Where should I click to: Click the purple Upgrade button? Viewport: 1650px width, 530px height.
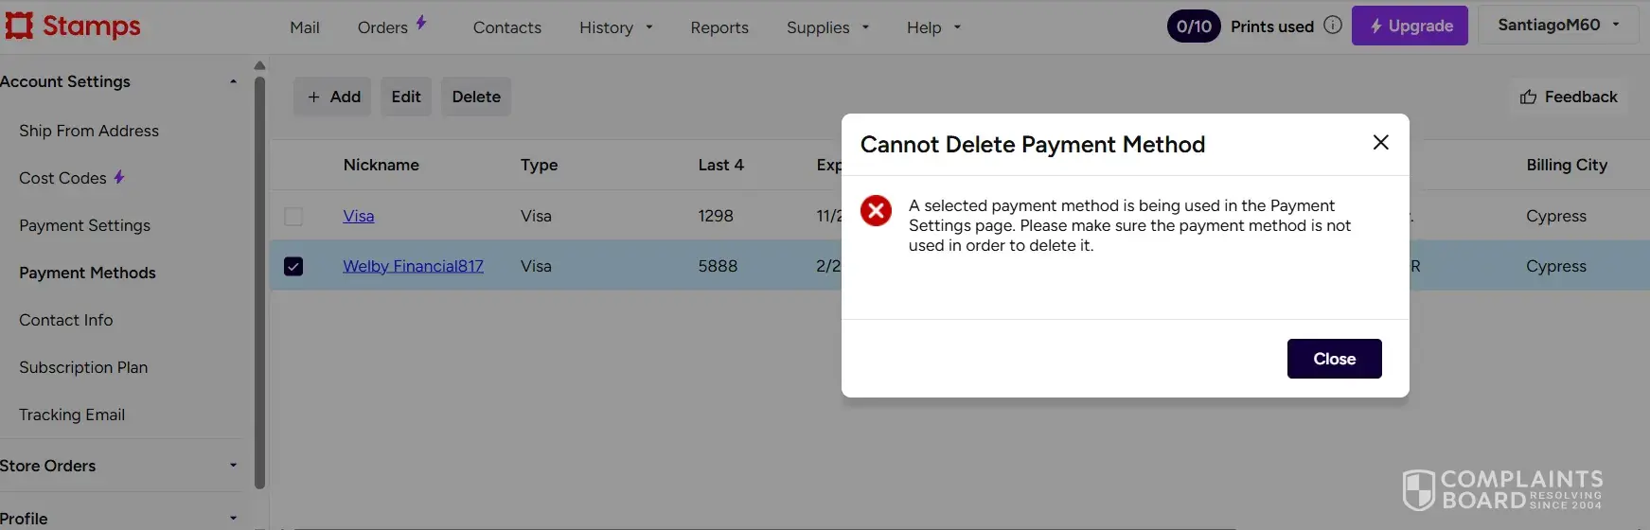[1410, 26]
